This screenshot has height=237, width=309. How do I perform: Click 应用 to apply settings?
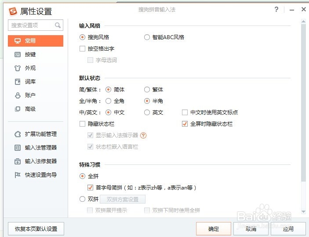[288, 229]
